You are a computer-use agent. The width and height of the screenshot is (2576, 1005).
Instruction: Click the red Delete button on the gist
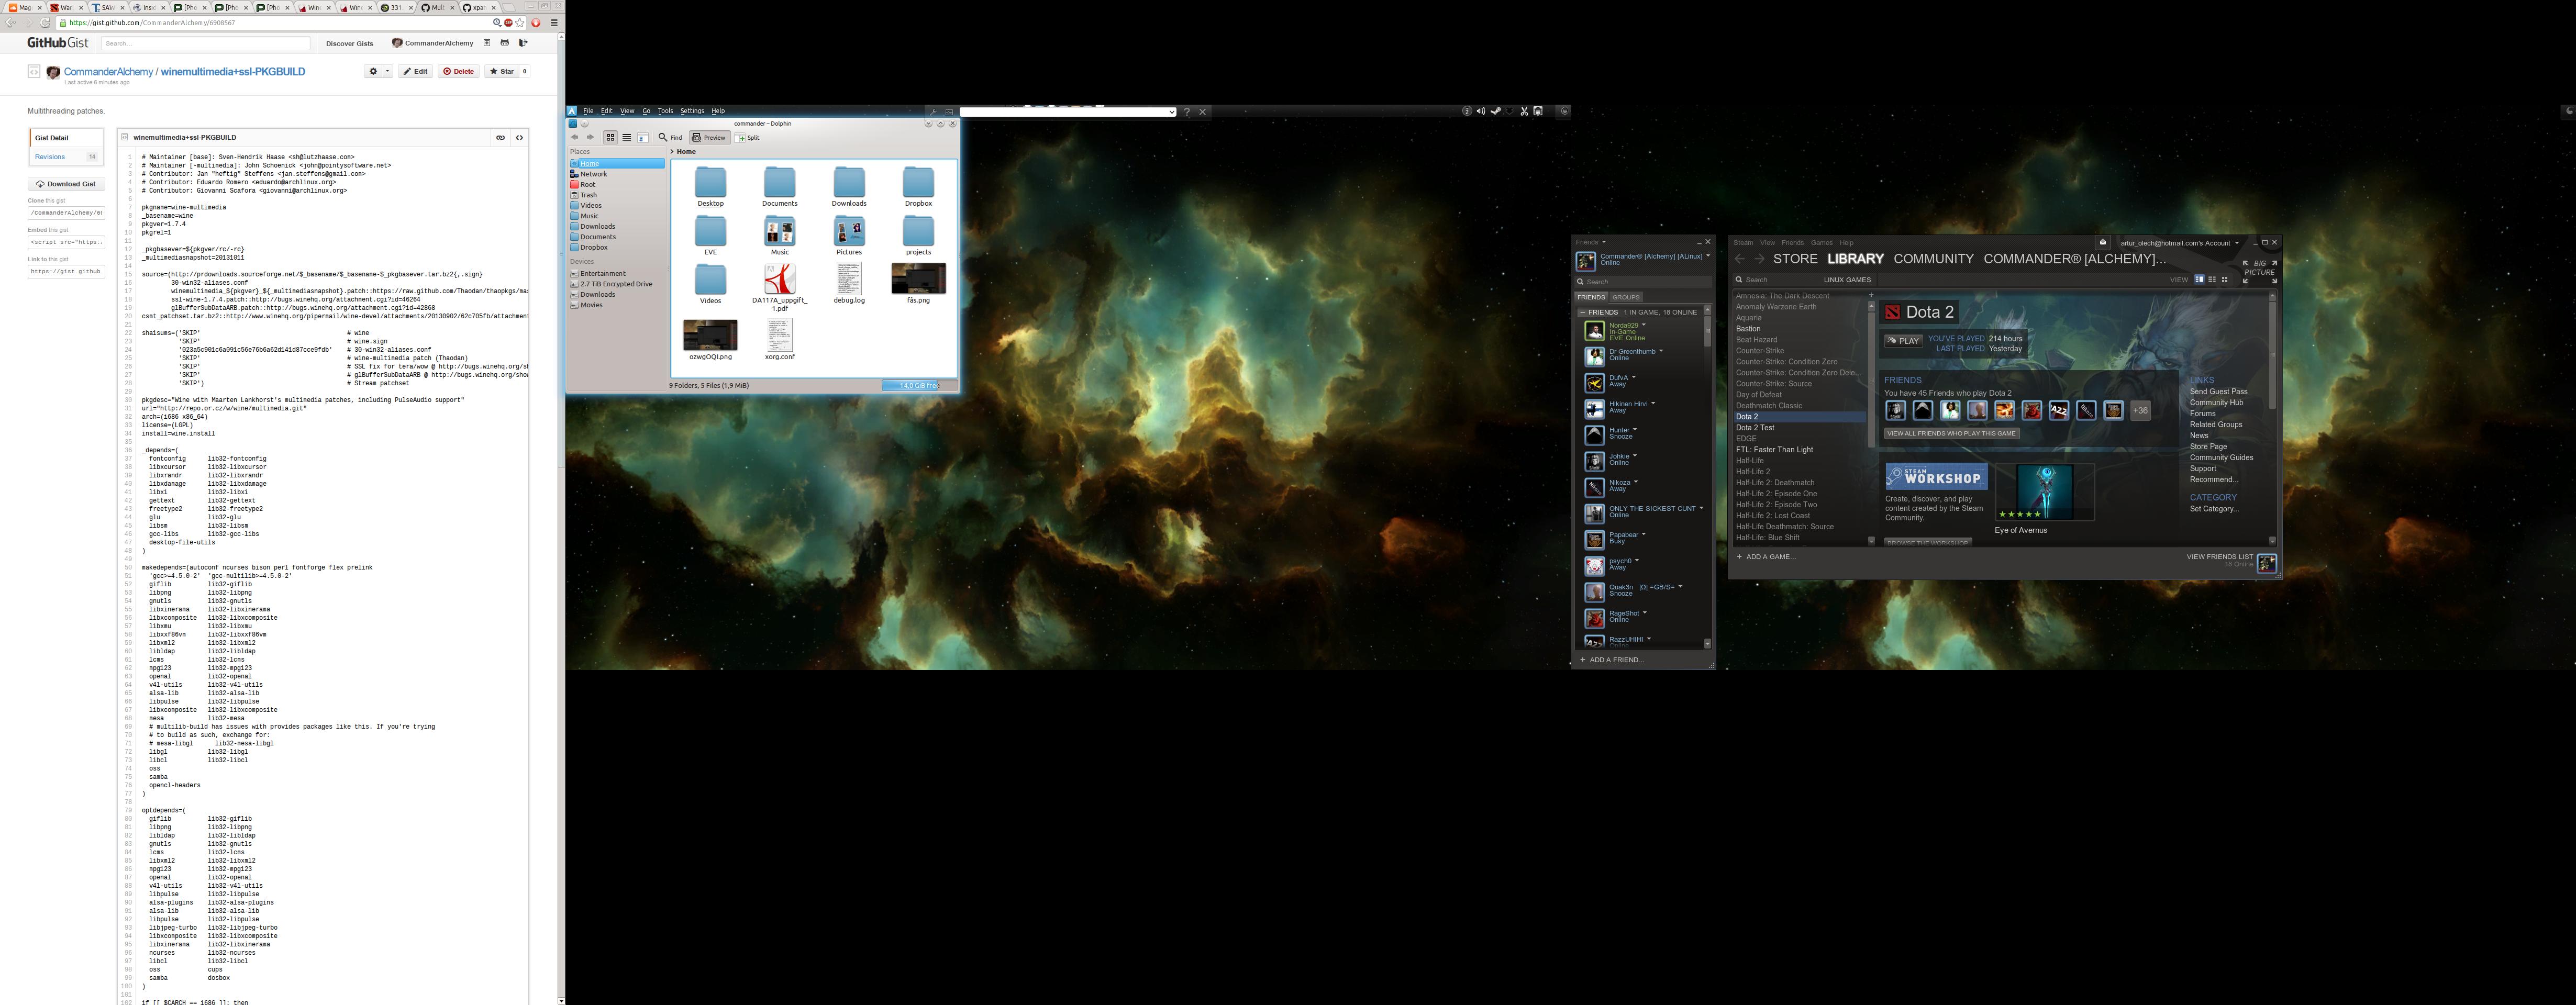pyautogui.click(x=460, y=71)
